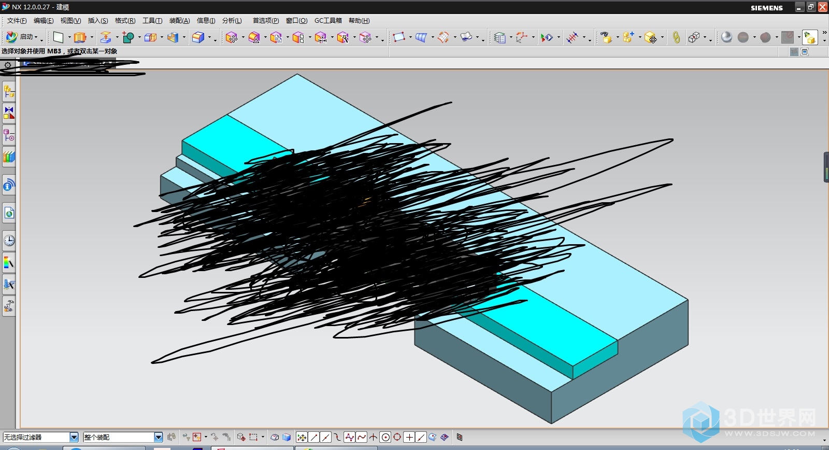Expand the 启动 start dropdown

[x=36, y=37]
